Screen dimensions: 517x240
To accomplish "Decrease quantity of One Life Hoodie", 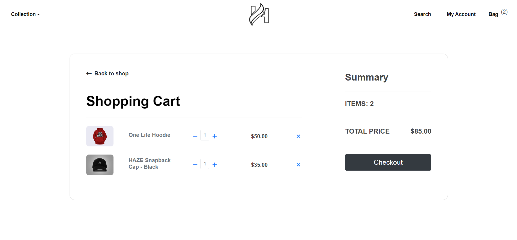I will pos(195,136).
